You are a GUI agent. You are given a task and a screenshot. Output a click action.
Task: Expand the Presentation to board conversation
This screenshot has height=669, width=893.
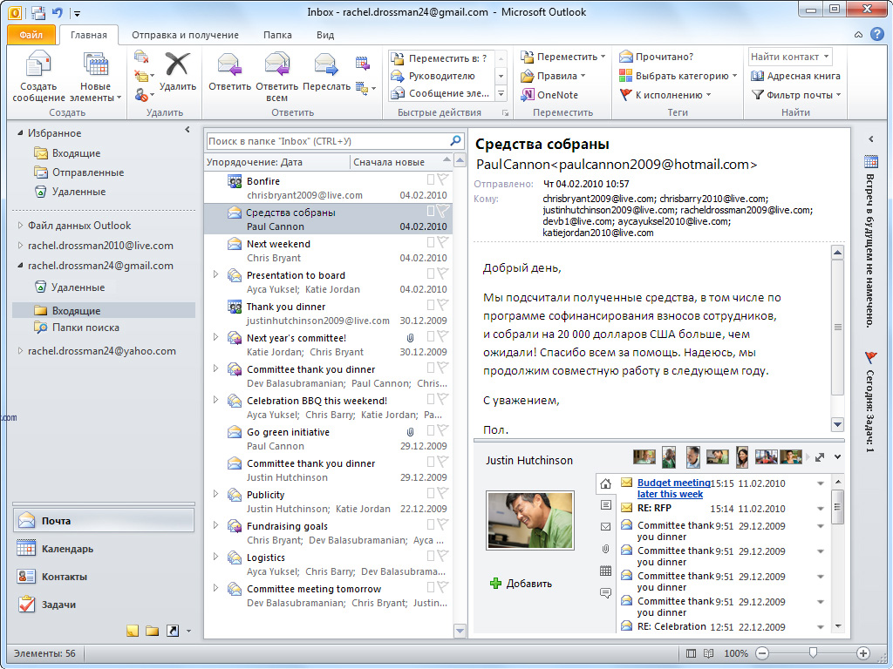pyautogui.click(x=215, y=274)
